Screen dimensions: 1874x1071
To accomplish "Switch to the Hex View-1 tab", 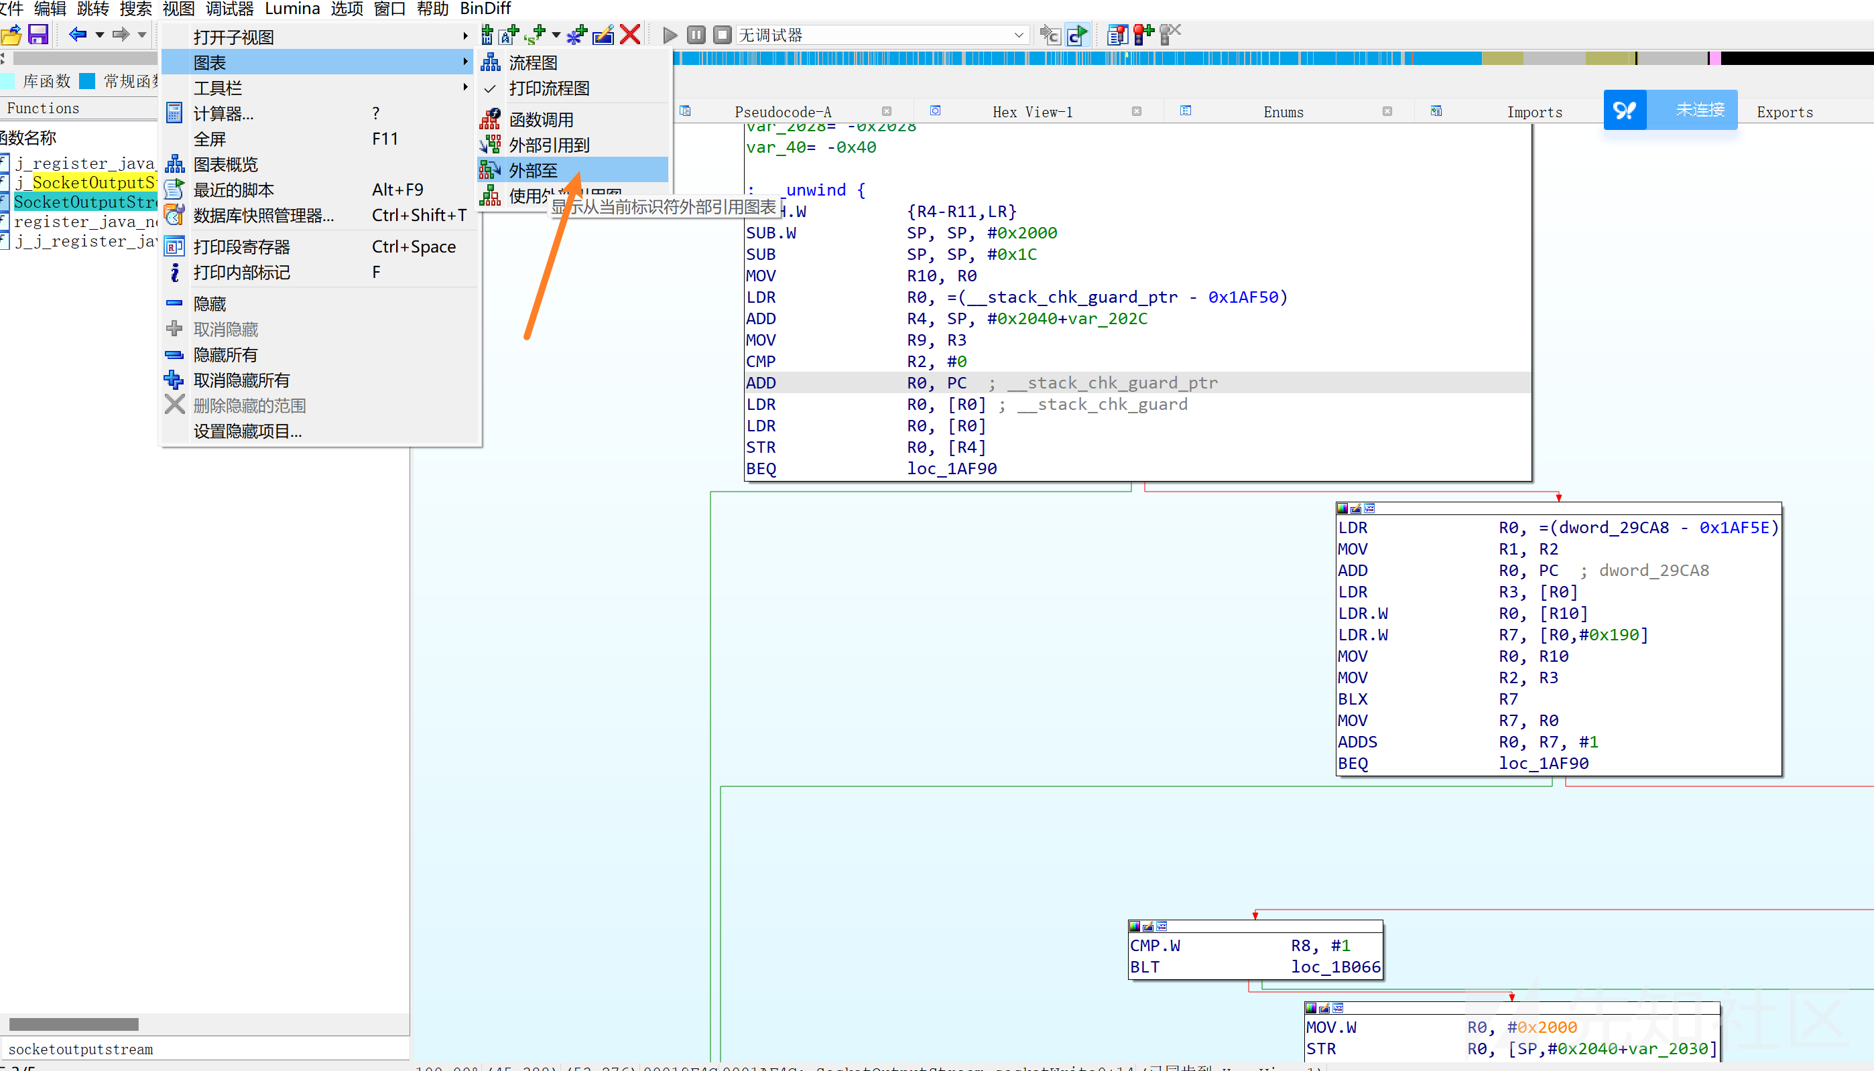I will [x=1032, y=112].
